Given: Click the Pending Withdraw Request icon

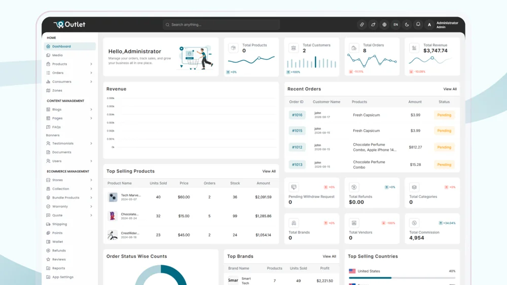Looking at the screenshot, I should coord(294,187).
